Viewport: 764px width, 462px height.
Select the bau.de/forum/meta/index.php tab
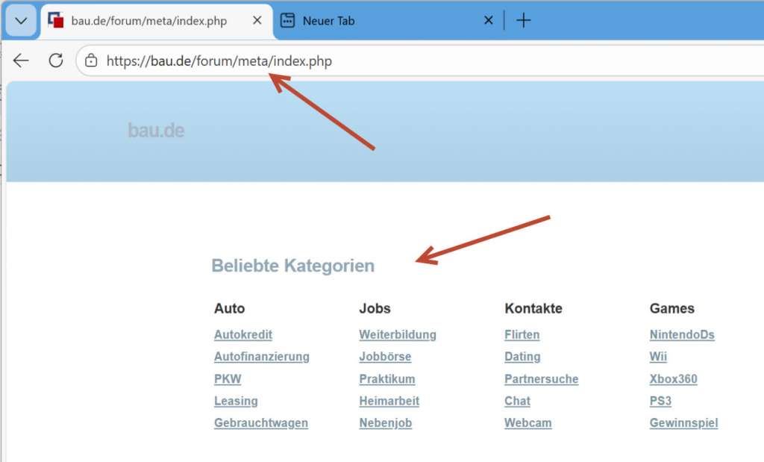click(149, 21)
